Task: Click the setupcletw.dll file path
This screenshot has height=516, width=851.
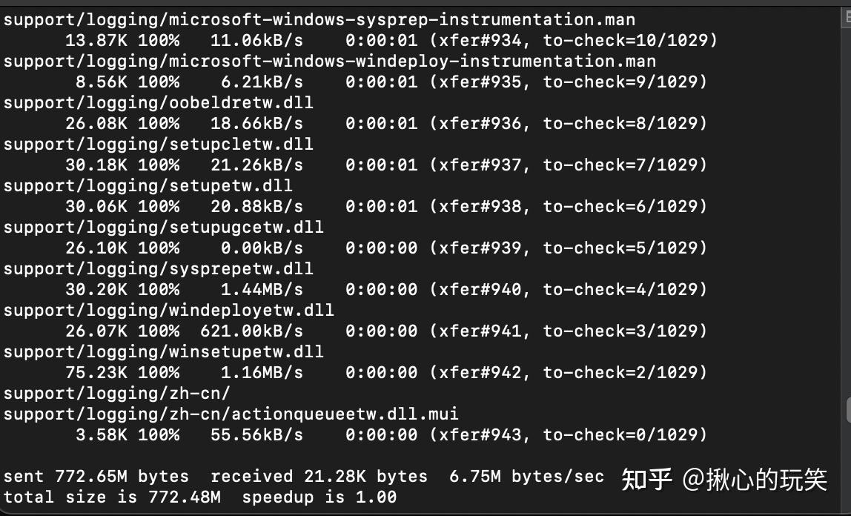Action: (x=159, y=145)
